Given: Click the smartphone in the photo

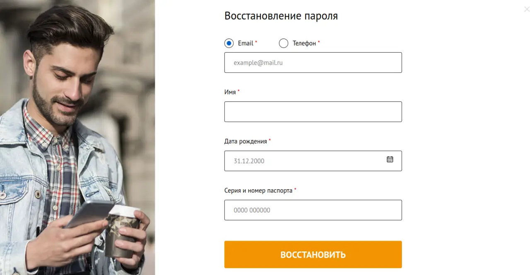Looking at the screenshot, I should (x=89, y=213).
